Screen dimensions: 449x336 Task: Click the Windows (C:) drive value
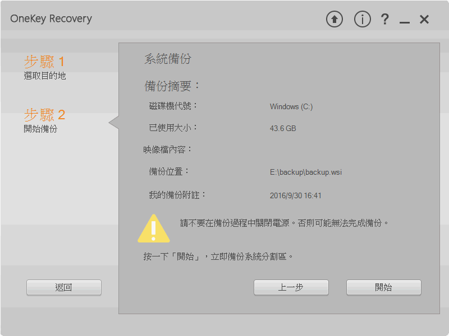coord(291,106)
